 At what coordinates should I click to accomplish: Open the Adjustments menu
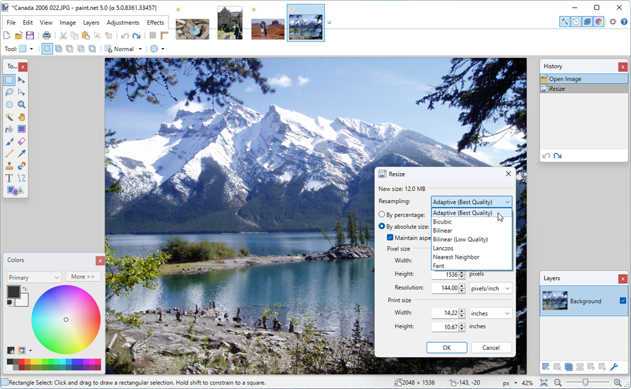(x=123, y=23)
